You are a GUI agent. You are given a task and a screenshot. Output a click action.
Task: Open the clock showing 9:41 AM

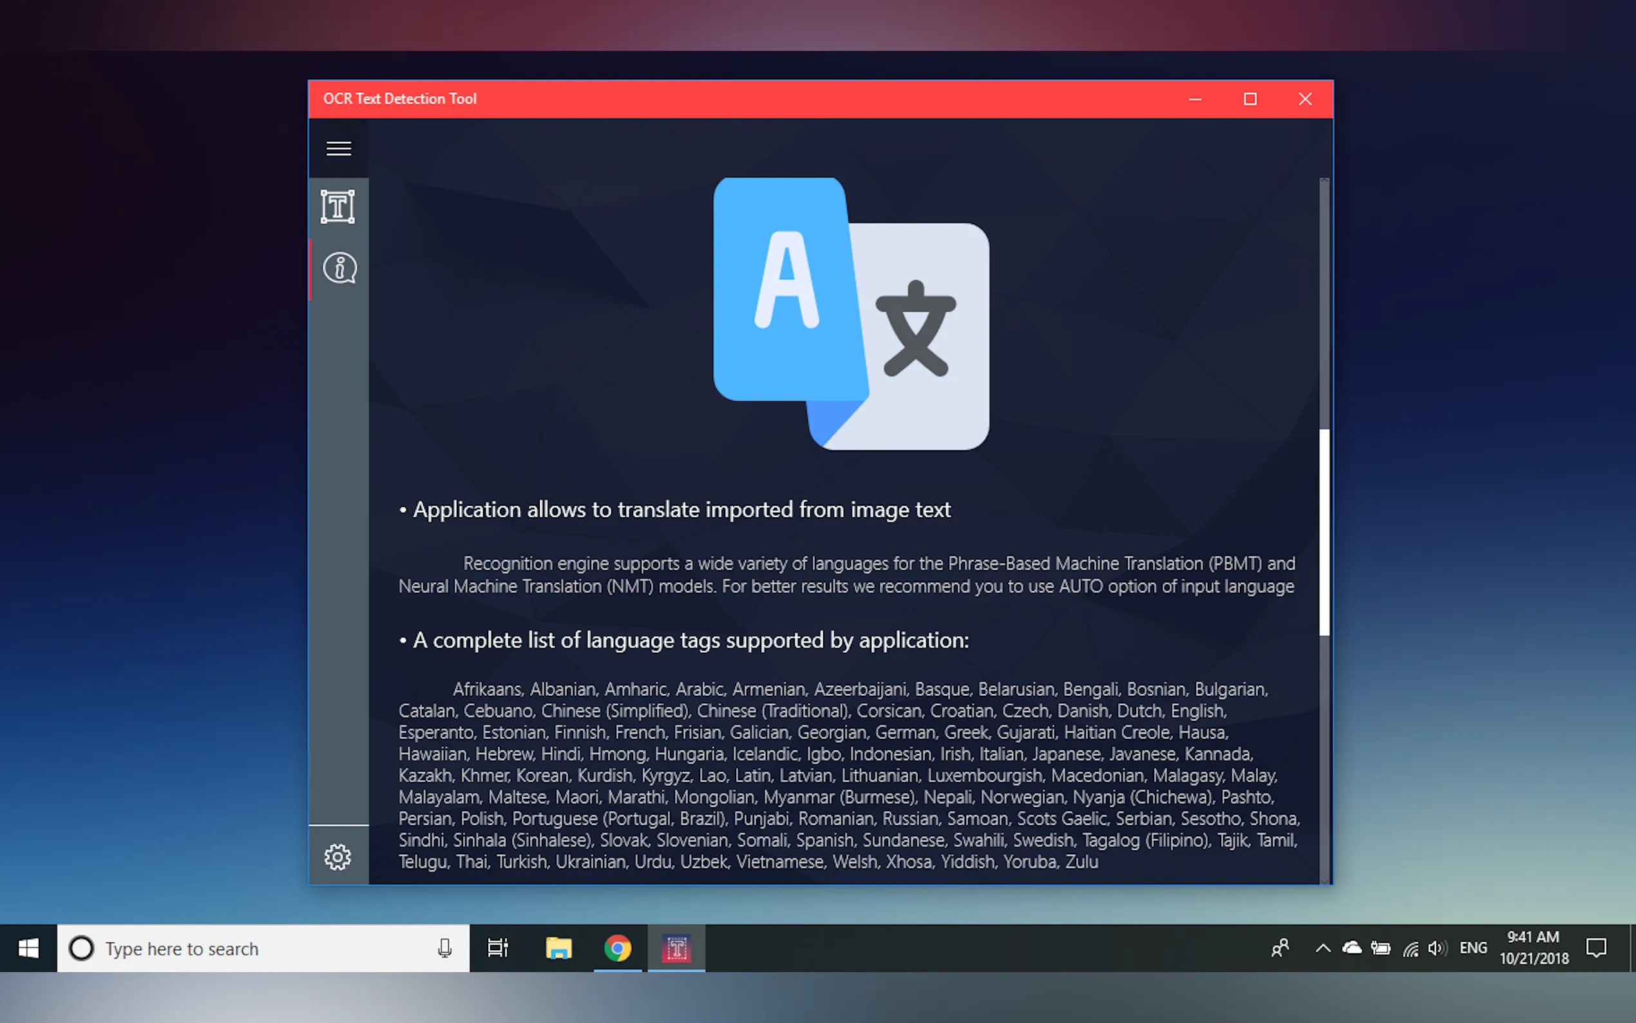(x=1533, y=947)
